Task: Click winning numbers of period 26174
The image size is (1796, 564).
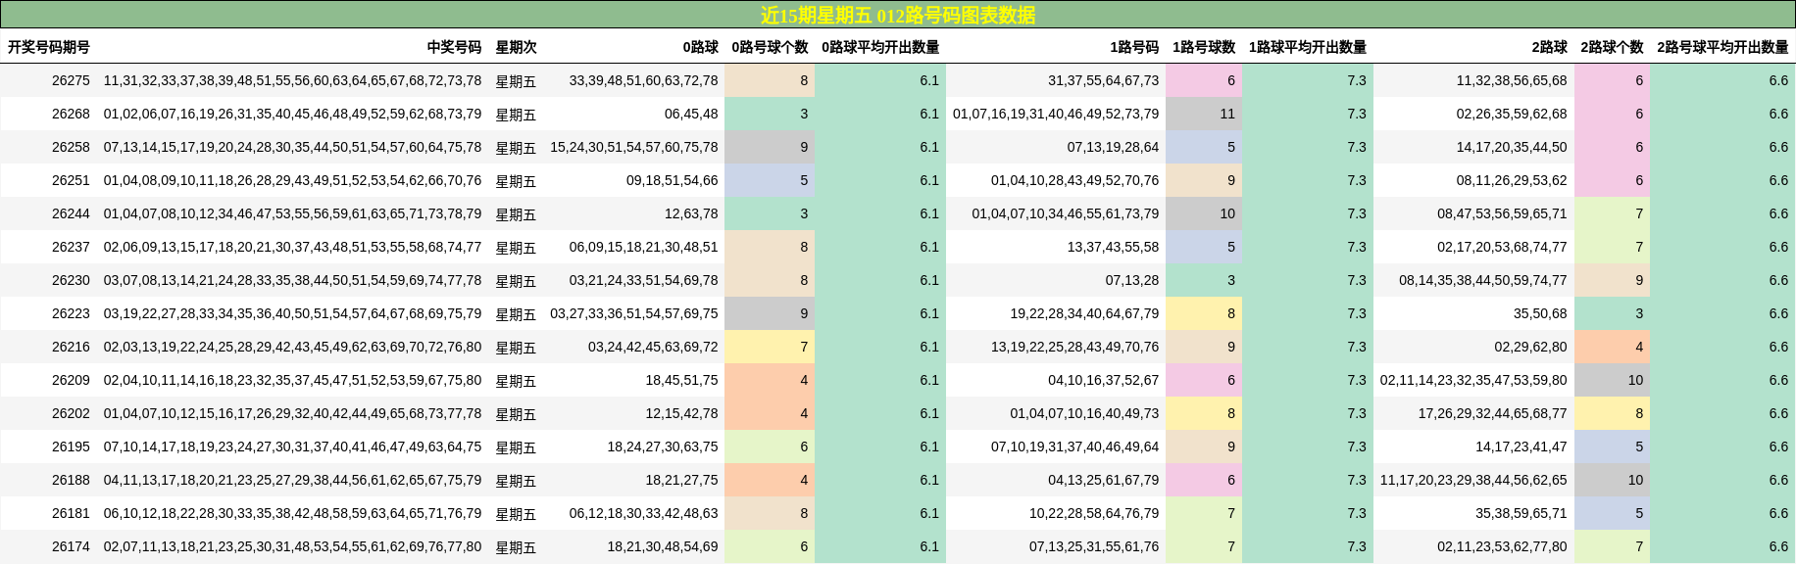Action: click(292, 546)
